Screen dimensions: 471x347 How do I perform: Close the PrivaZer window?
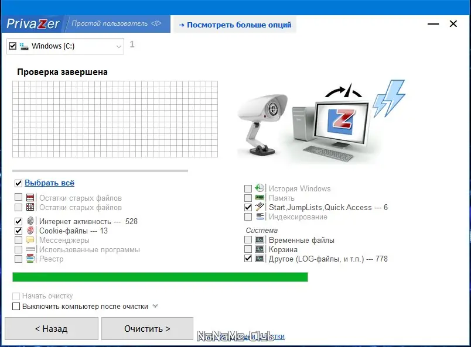coord(453,24)
